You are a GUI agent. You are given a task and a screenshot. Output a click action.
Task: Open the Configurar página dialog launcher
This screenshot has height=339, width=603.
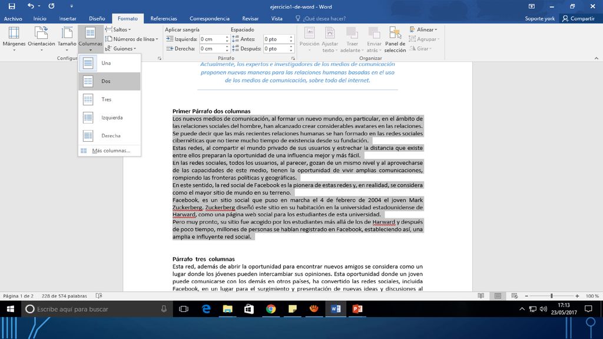click(x=160, y=58)
